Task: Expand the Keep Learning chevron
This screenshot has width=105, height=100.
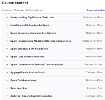Action: coord(7,88)
